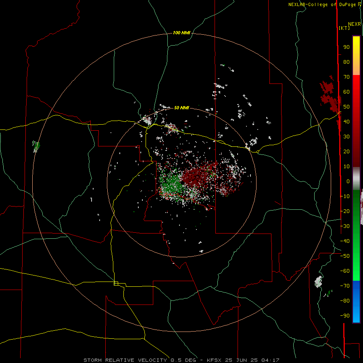Click the -60 scale label
Screen dimensions: 363x363
[x=345, y=271]
